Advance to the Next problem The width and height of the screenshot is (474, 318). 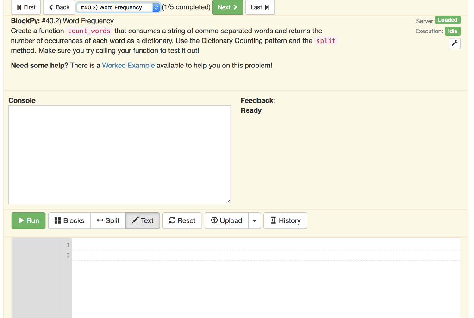(228, 7)
